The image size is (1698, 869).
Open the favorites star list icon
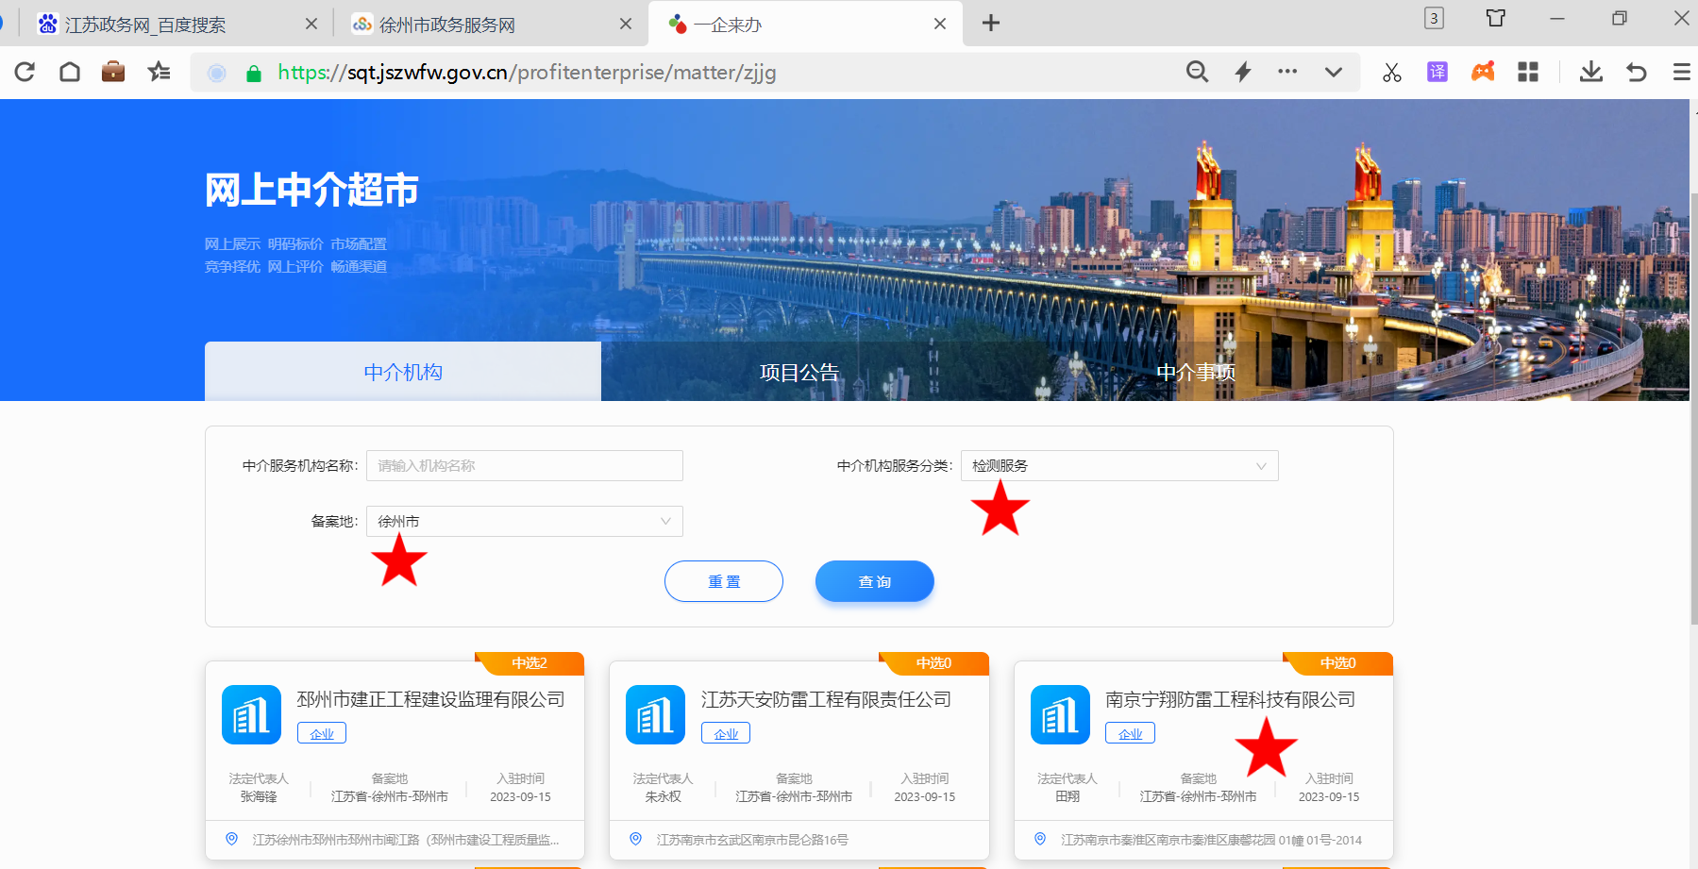tap(159, 72)
